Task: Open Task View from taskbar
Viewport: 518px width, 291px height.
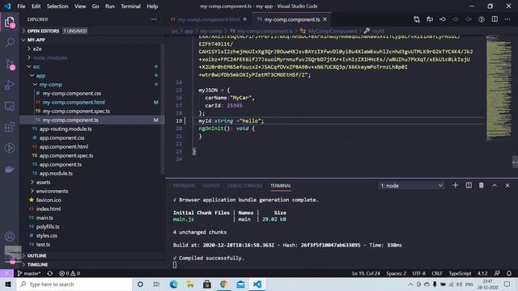Action: [156, 284]
